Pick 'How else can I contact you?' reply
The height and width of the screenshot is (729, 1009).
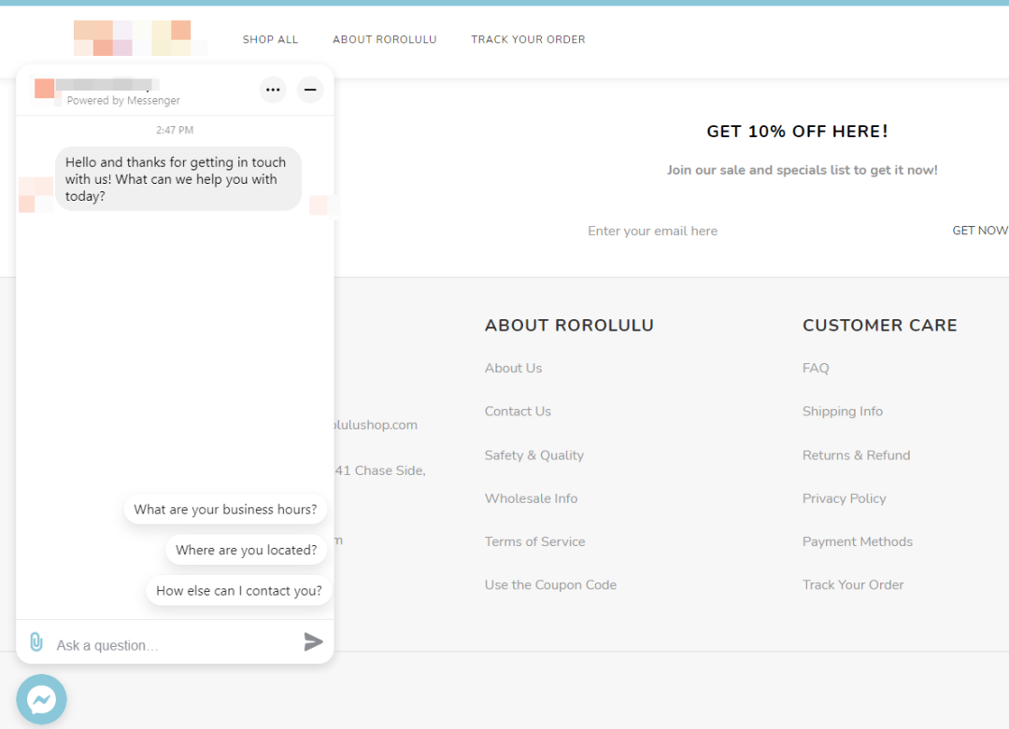click(x=239, y=590)
